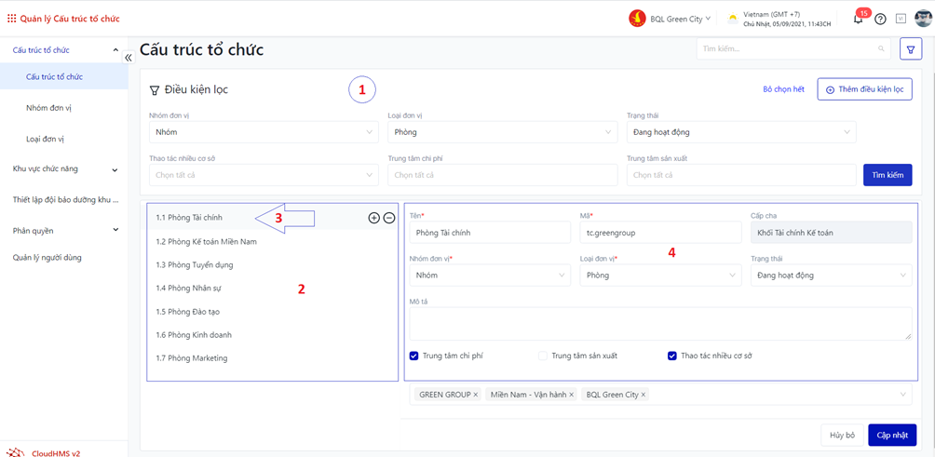Image resolution: width=935 pixels, height=457 pixels.
Task: Open the notifications bell
Action: (x=858, y=19)
